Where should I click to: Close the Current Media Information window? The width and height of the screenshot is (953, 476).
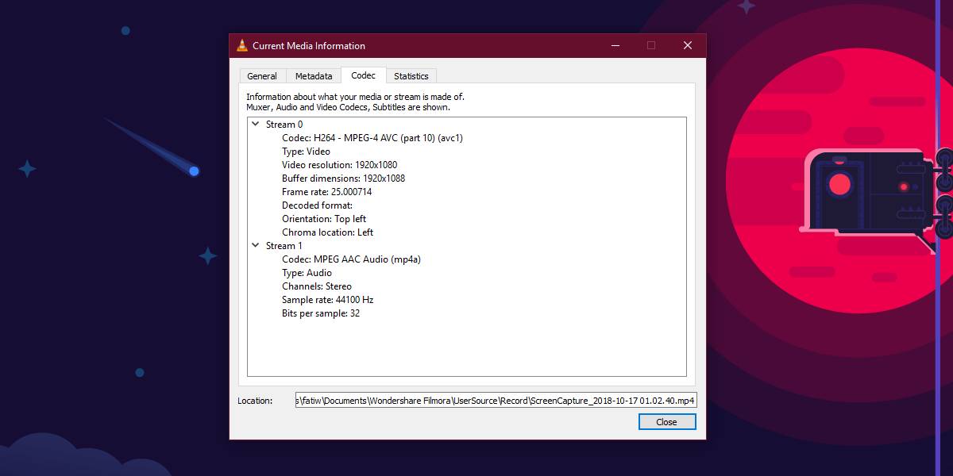point(688,45)
